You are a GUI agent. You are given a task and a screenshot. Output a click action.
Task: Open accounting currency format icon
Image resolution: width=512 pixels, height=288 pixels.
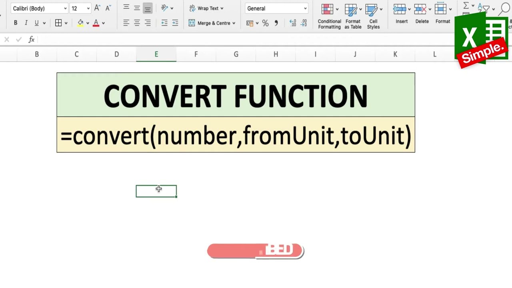coord(250,23)
